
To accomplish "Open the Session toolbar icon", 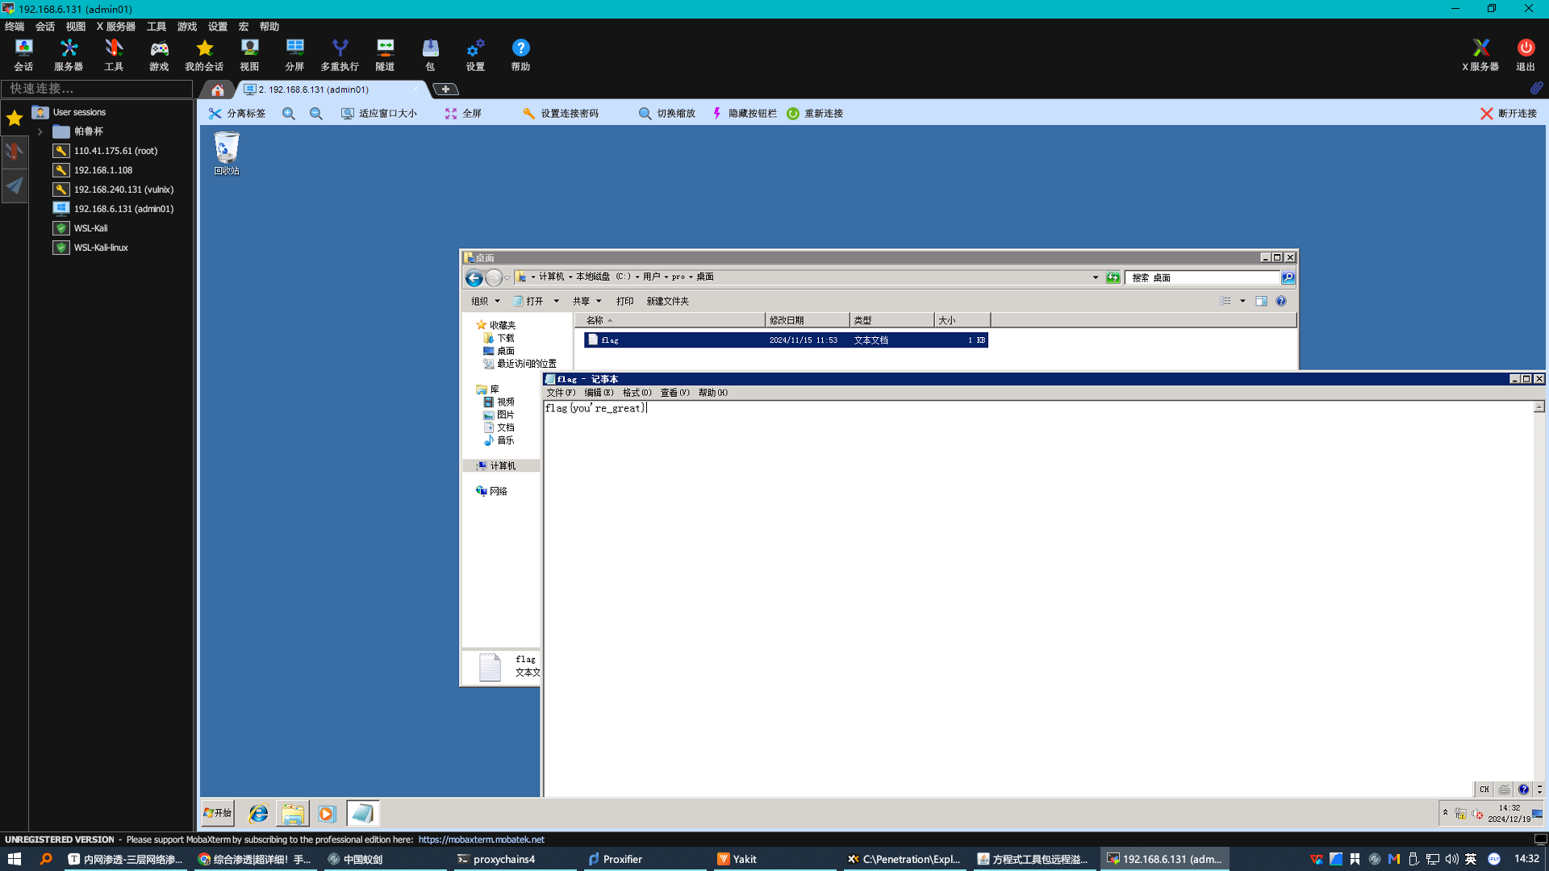I will 23,55.
